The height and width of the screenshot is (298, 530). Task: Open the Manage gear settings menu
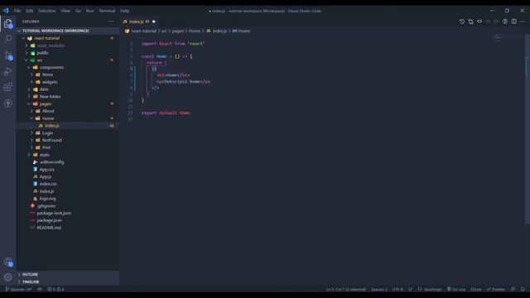click(x=8, y=277)
